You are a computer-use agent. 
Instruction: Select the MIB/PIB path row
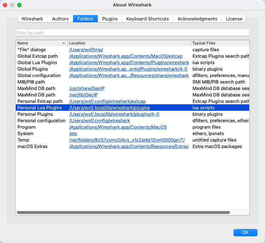click(x=132, y=82)
